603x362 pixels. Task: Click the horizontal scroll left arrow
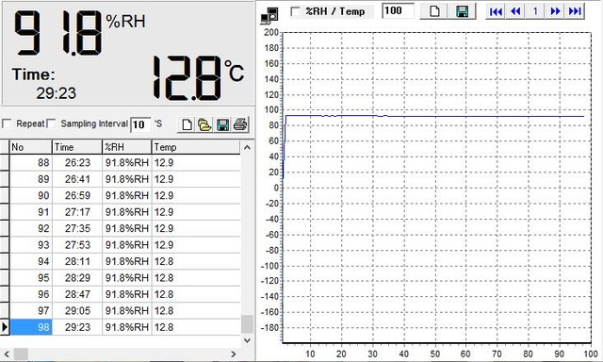pos(7,354)
